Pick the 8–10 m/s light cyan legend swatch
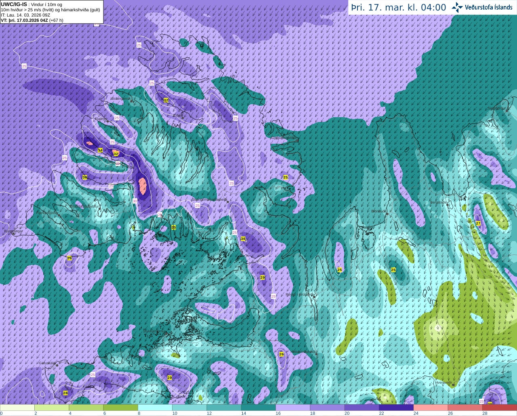 (x=155, y=407)
